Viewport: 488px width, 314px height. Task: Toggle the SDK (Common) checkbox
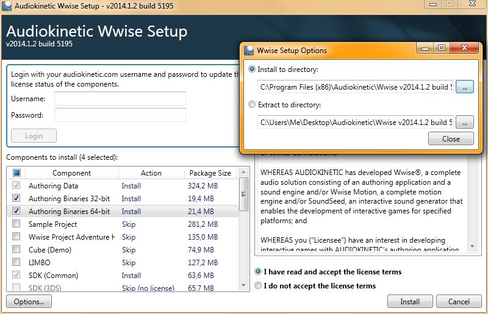point(16,275)
